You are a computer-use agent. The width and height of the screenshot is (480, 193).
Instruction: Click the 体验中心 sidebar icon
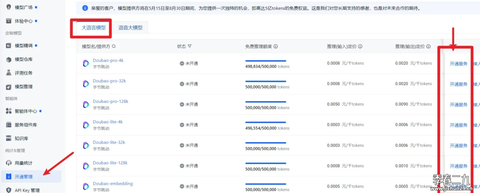pos(9,21)
